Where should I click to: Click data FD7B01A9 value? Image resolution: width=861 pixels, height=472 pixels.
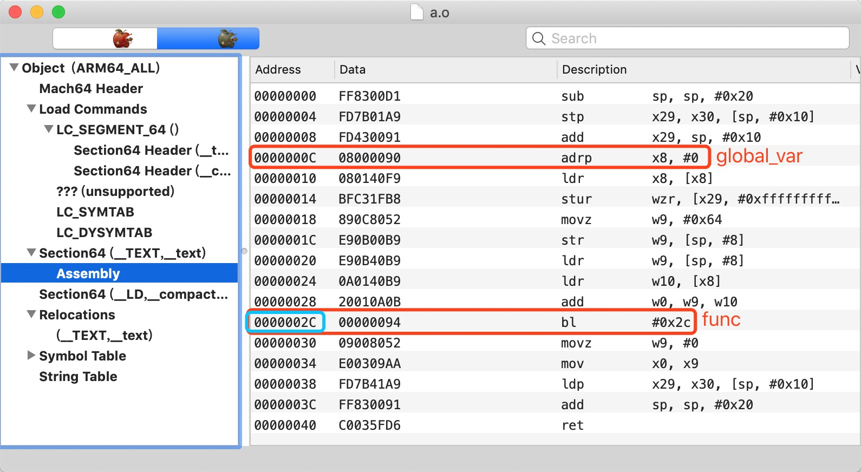point(370,116)
